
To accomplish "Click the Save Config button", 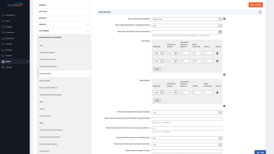I will (x=256, y=5).
